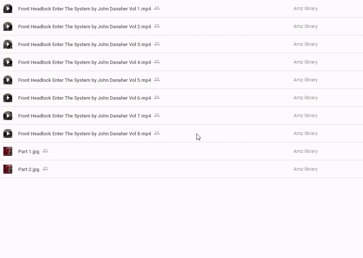Viewport: 363px width, 258px height.
Task: Click the Part 1.jpg file name
Action: point(29,151)
